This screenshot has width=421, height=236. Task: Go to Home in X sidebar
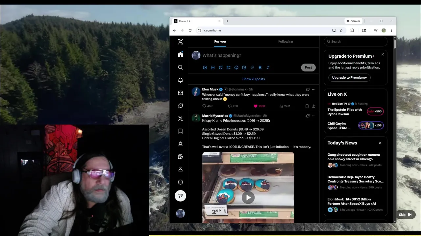[180, 54]
